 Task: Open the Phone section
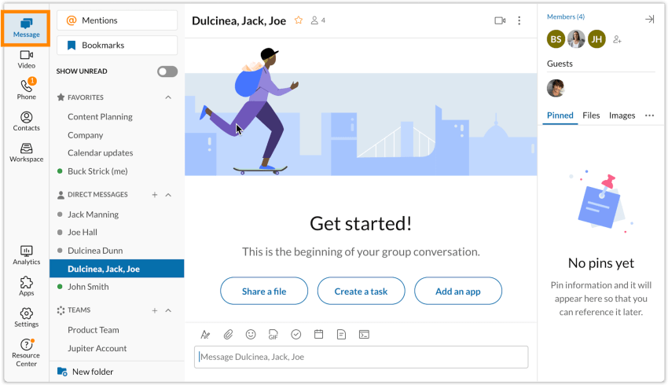[27, 90]
